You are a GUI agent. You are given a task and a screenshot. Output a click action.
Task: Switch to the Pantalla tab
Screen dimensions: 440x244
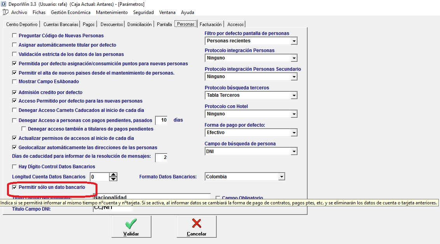click(164, 24)
